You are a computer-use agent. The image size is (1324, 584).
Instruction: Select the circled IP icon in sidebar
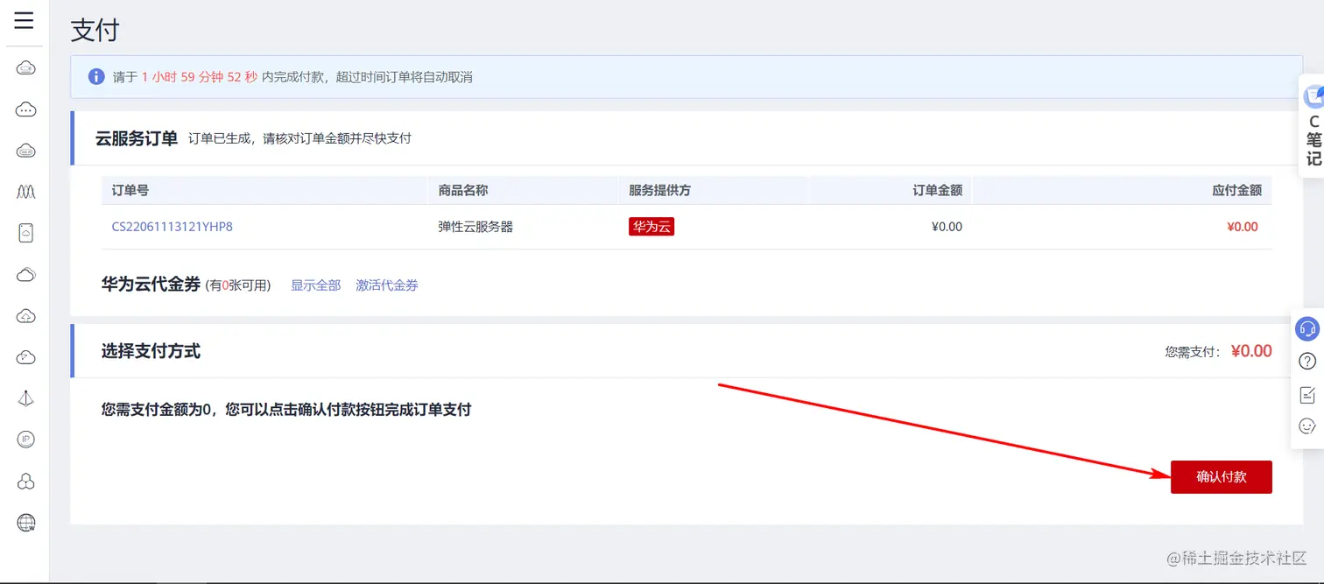26,440
